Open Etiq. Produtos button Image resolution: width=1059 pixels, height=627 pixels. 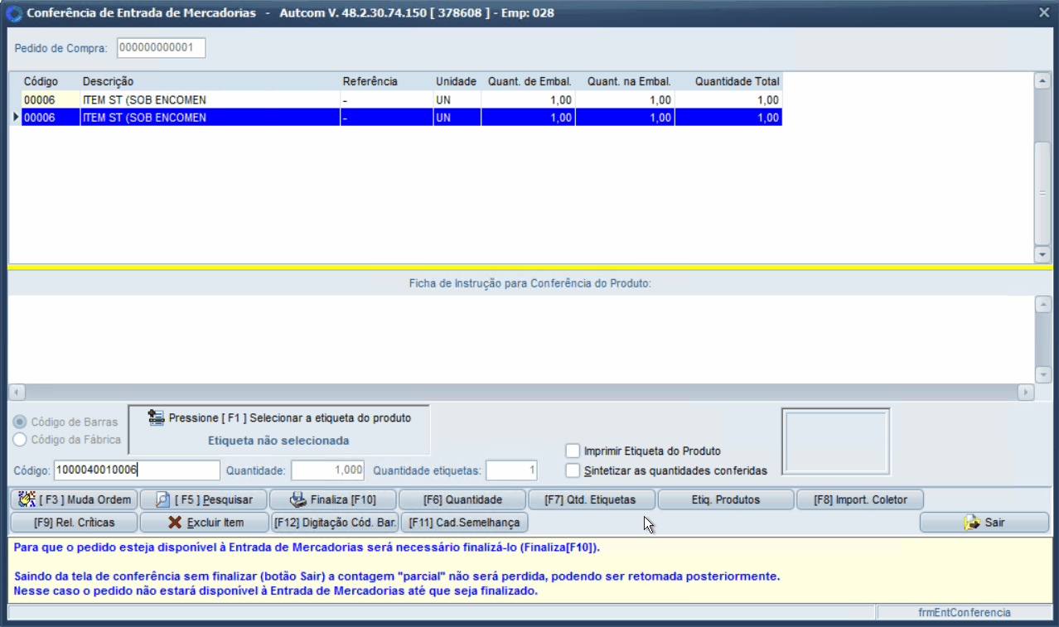tap(725, 499)
